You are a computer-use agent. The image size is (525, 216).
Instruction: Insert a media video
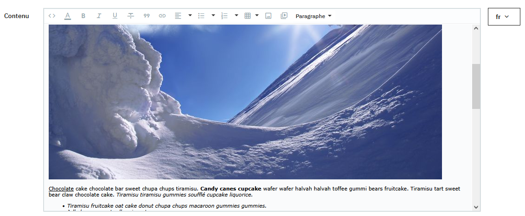point(284,16)
